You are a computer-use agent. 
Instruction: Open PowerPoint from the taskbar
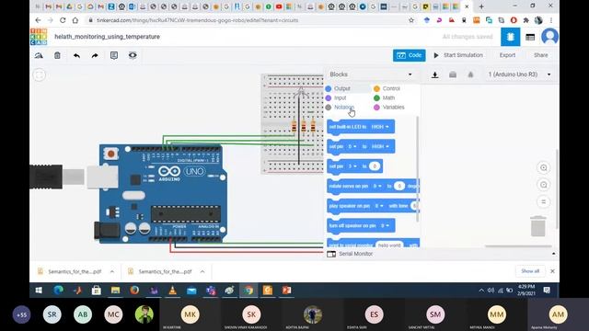(x=286, y=291)
